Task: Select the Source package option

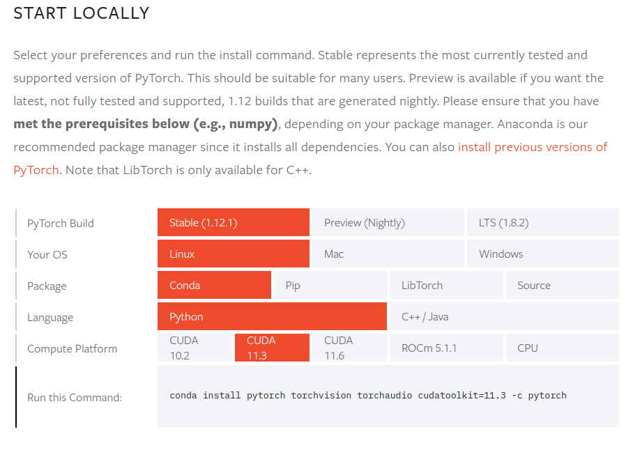Action: click(561, 286)
